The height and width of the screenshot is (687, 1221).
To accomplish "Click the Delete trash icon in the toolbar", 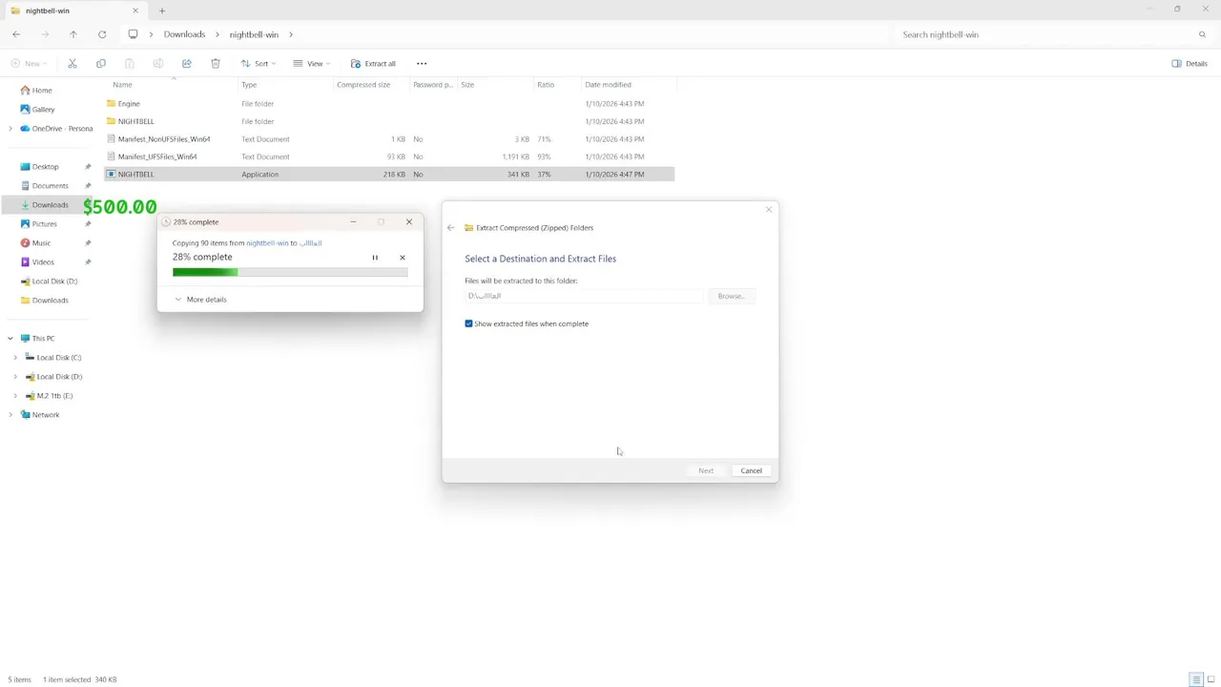I will pyautogui.click(x=216, y=64).
